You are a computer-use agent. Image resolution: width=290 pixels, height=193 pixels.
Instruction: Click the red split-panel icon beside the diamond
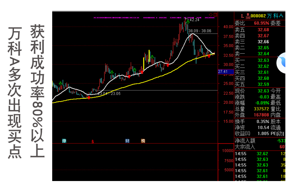coord(215,14)
